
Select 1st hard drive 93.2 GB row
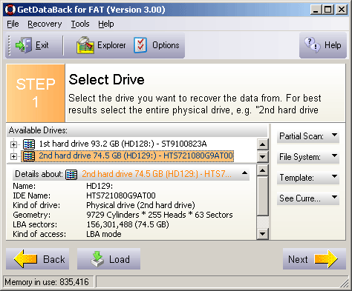coord(123,144)
